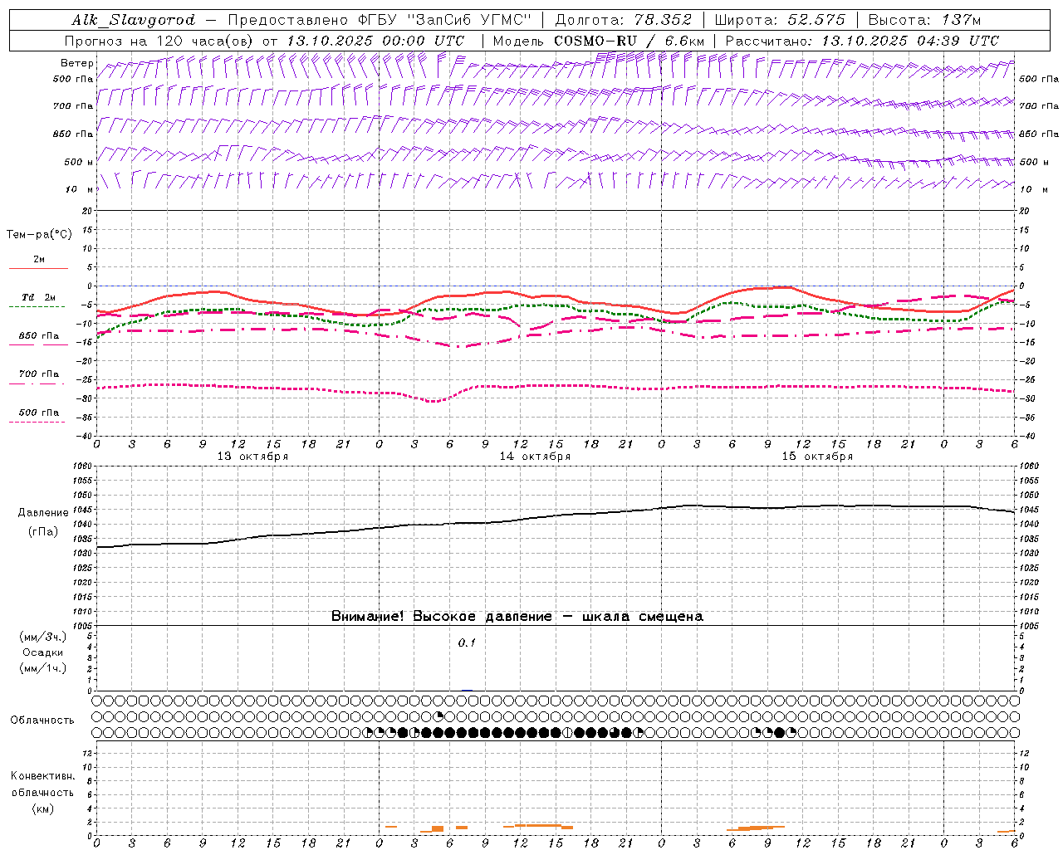The image size is (1063, 850).
Task: Click the dotted pink line below the 500 гПа legend label
Action: (x=37, y=423)
